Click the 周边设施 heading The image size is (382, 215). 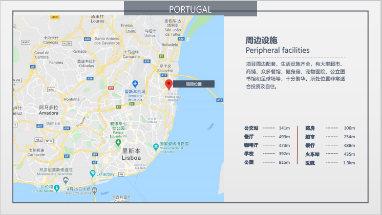pyautogui.click(x=261, y=40)
